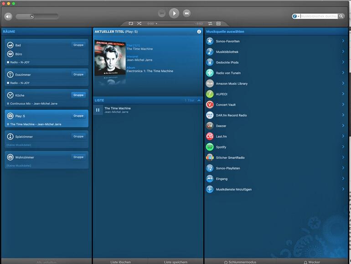This screenshot has width=351, height=264.
Task: Toggle repeat mode
Action: [x=131, y=23]
